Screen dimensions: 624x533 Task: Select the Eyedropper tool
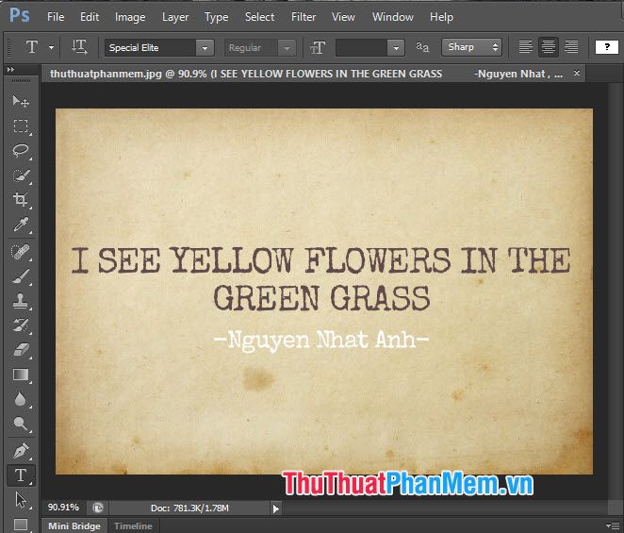[x=21, y=225]
